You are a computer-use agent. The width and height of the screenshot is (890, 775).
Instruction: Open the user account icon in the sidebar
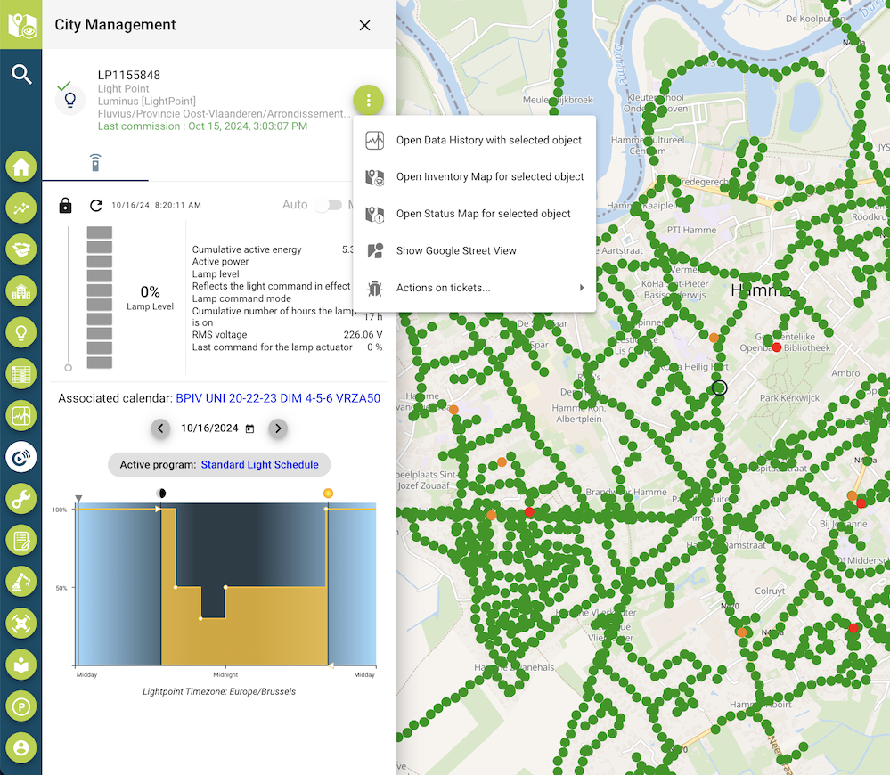tap(21, 746)
